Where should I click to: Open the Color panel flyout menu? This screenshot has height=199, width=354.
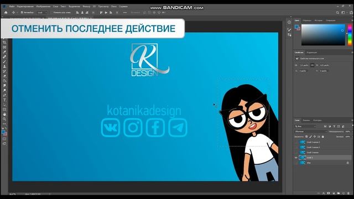(352, 20)
